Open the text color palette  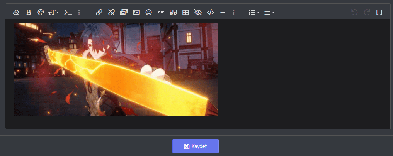(x=41, y=12)
